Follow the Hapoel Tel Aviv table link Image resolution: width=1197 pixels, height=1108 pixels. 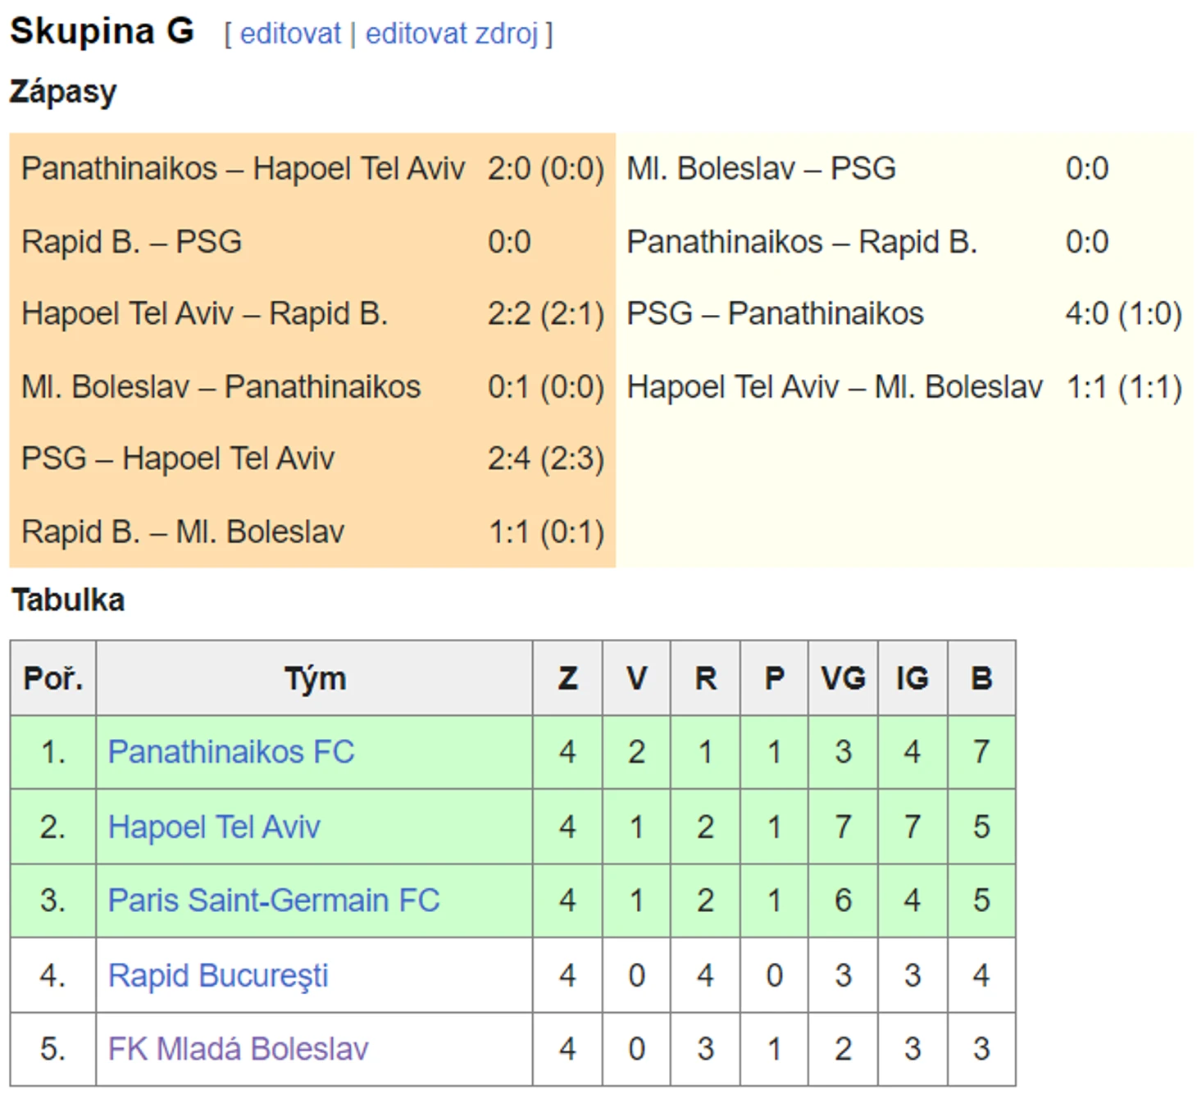click(214, 827)
